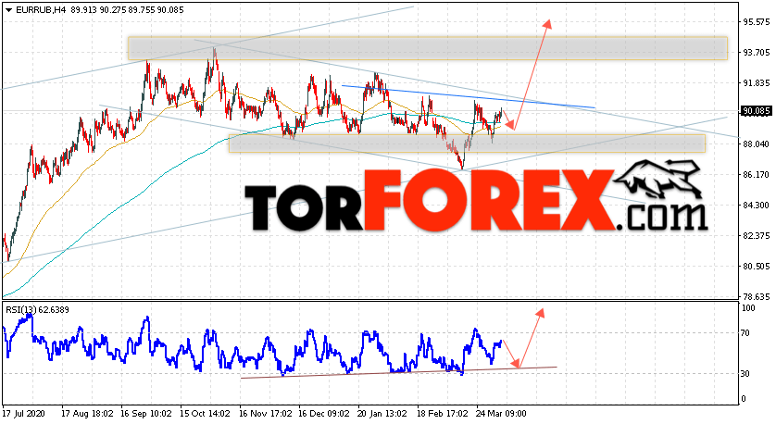Select the 17 Aug 18:02 time label
Image resolution: width=776 pixels, height=424 pixels.
[x=87, y=413]
